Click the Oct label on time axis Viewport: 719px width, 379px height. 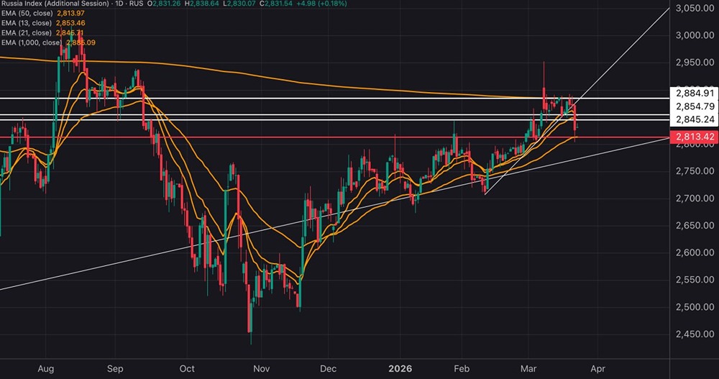pyautogui.click(x=187, y=369)
